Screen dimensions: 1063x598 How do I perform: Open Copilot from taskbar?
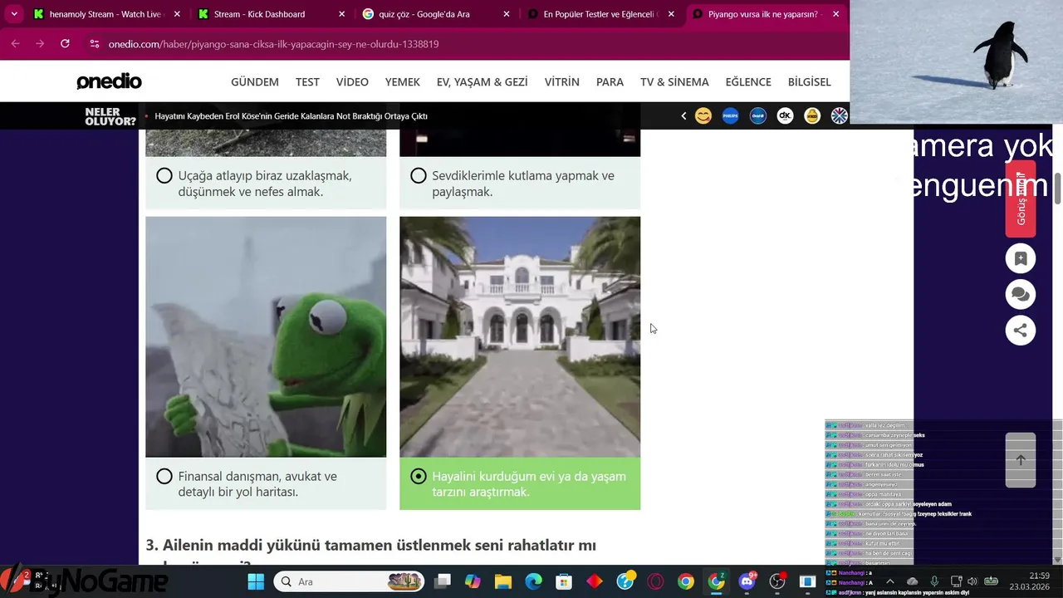473,581
